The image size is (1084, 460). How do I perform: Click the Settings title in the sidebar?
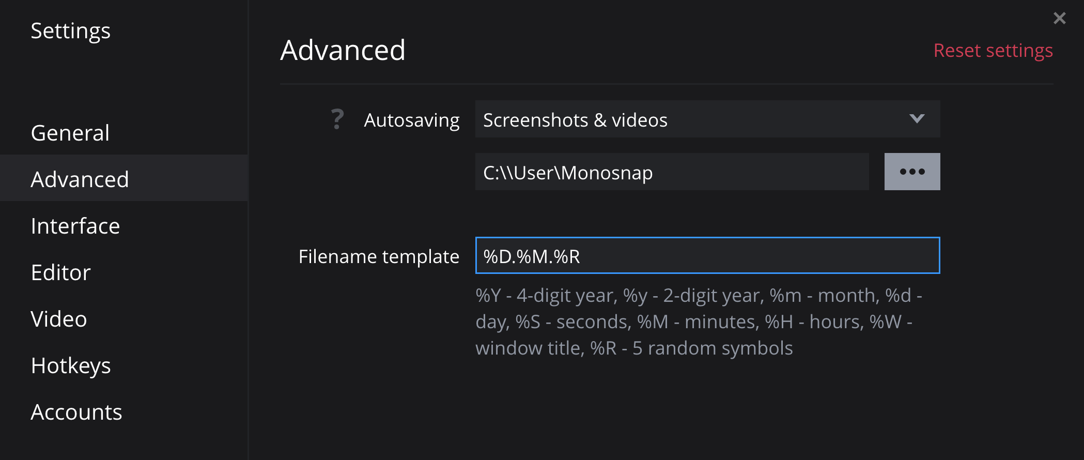71,31
